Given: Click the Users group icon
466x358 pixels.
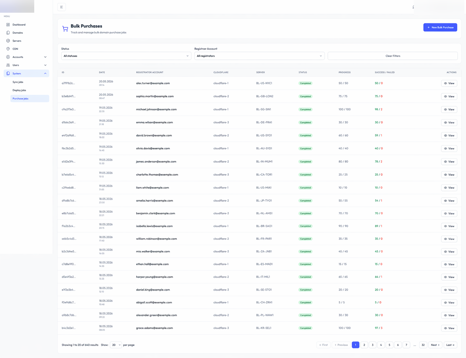Looking at the screenshot, I should (8, 65).
